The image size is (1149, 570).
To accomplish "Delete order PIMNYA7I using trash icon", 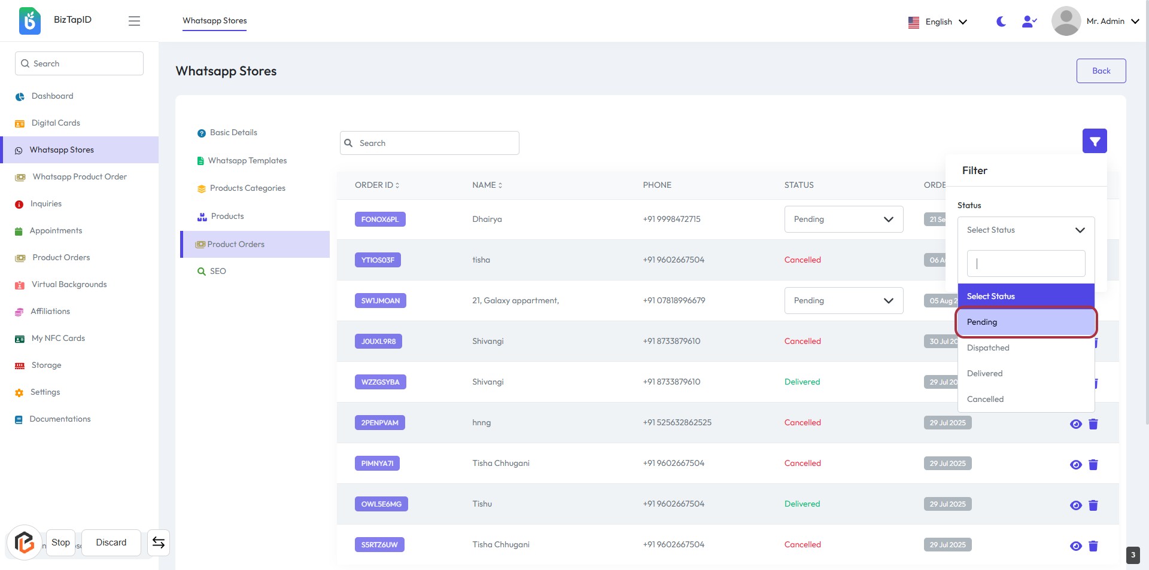I will tap(1093, 465).
